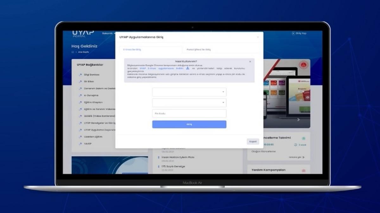Click the link icon next to e-Duruşma
This screenshot has width=380, height=213.
(x=80, y=95)
